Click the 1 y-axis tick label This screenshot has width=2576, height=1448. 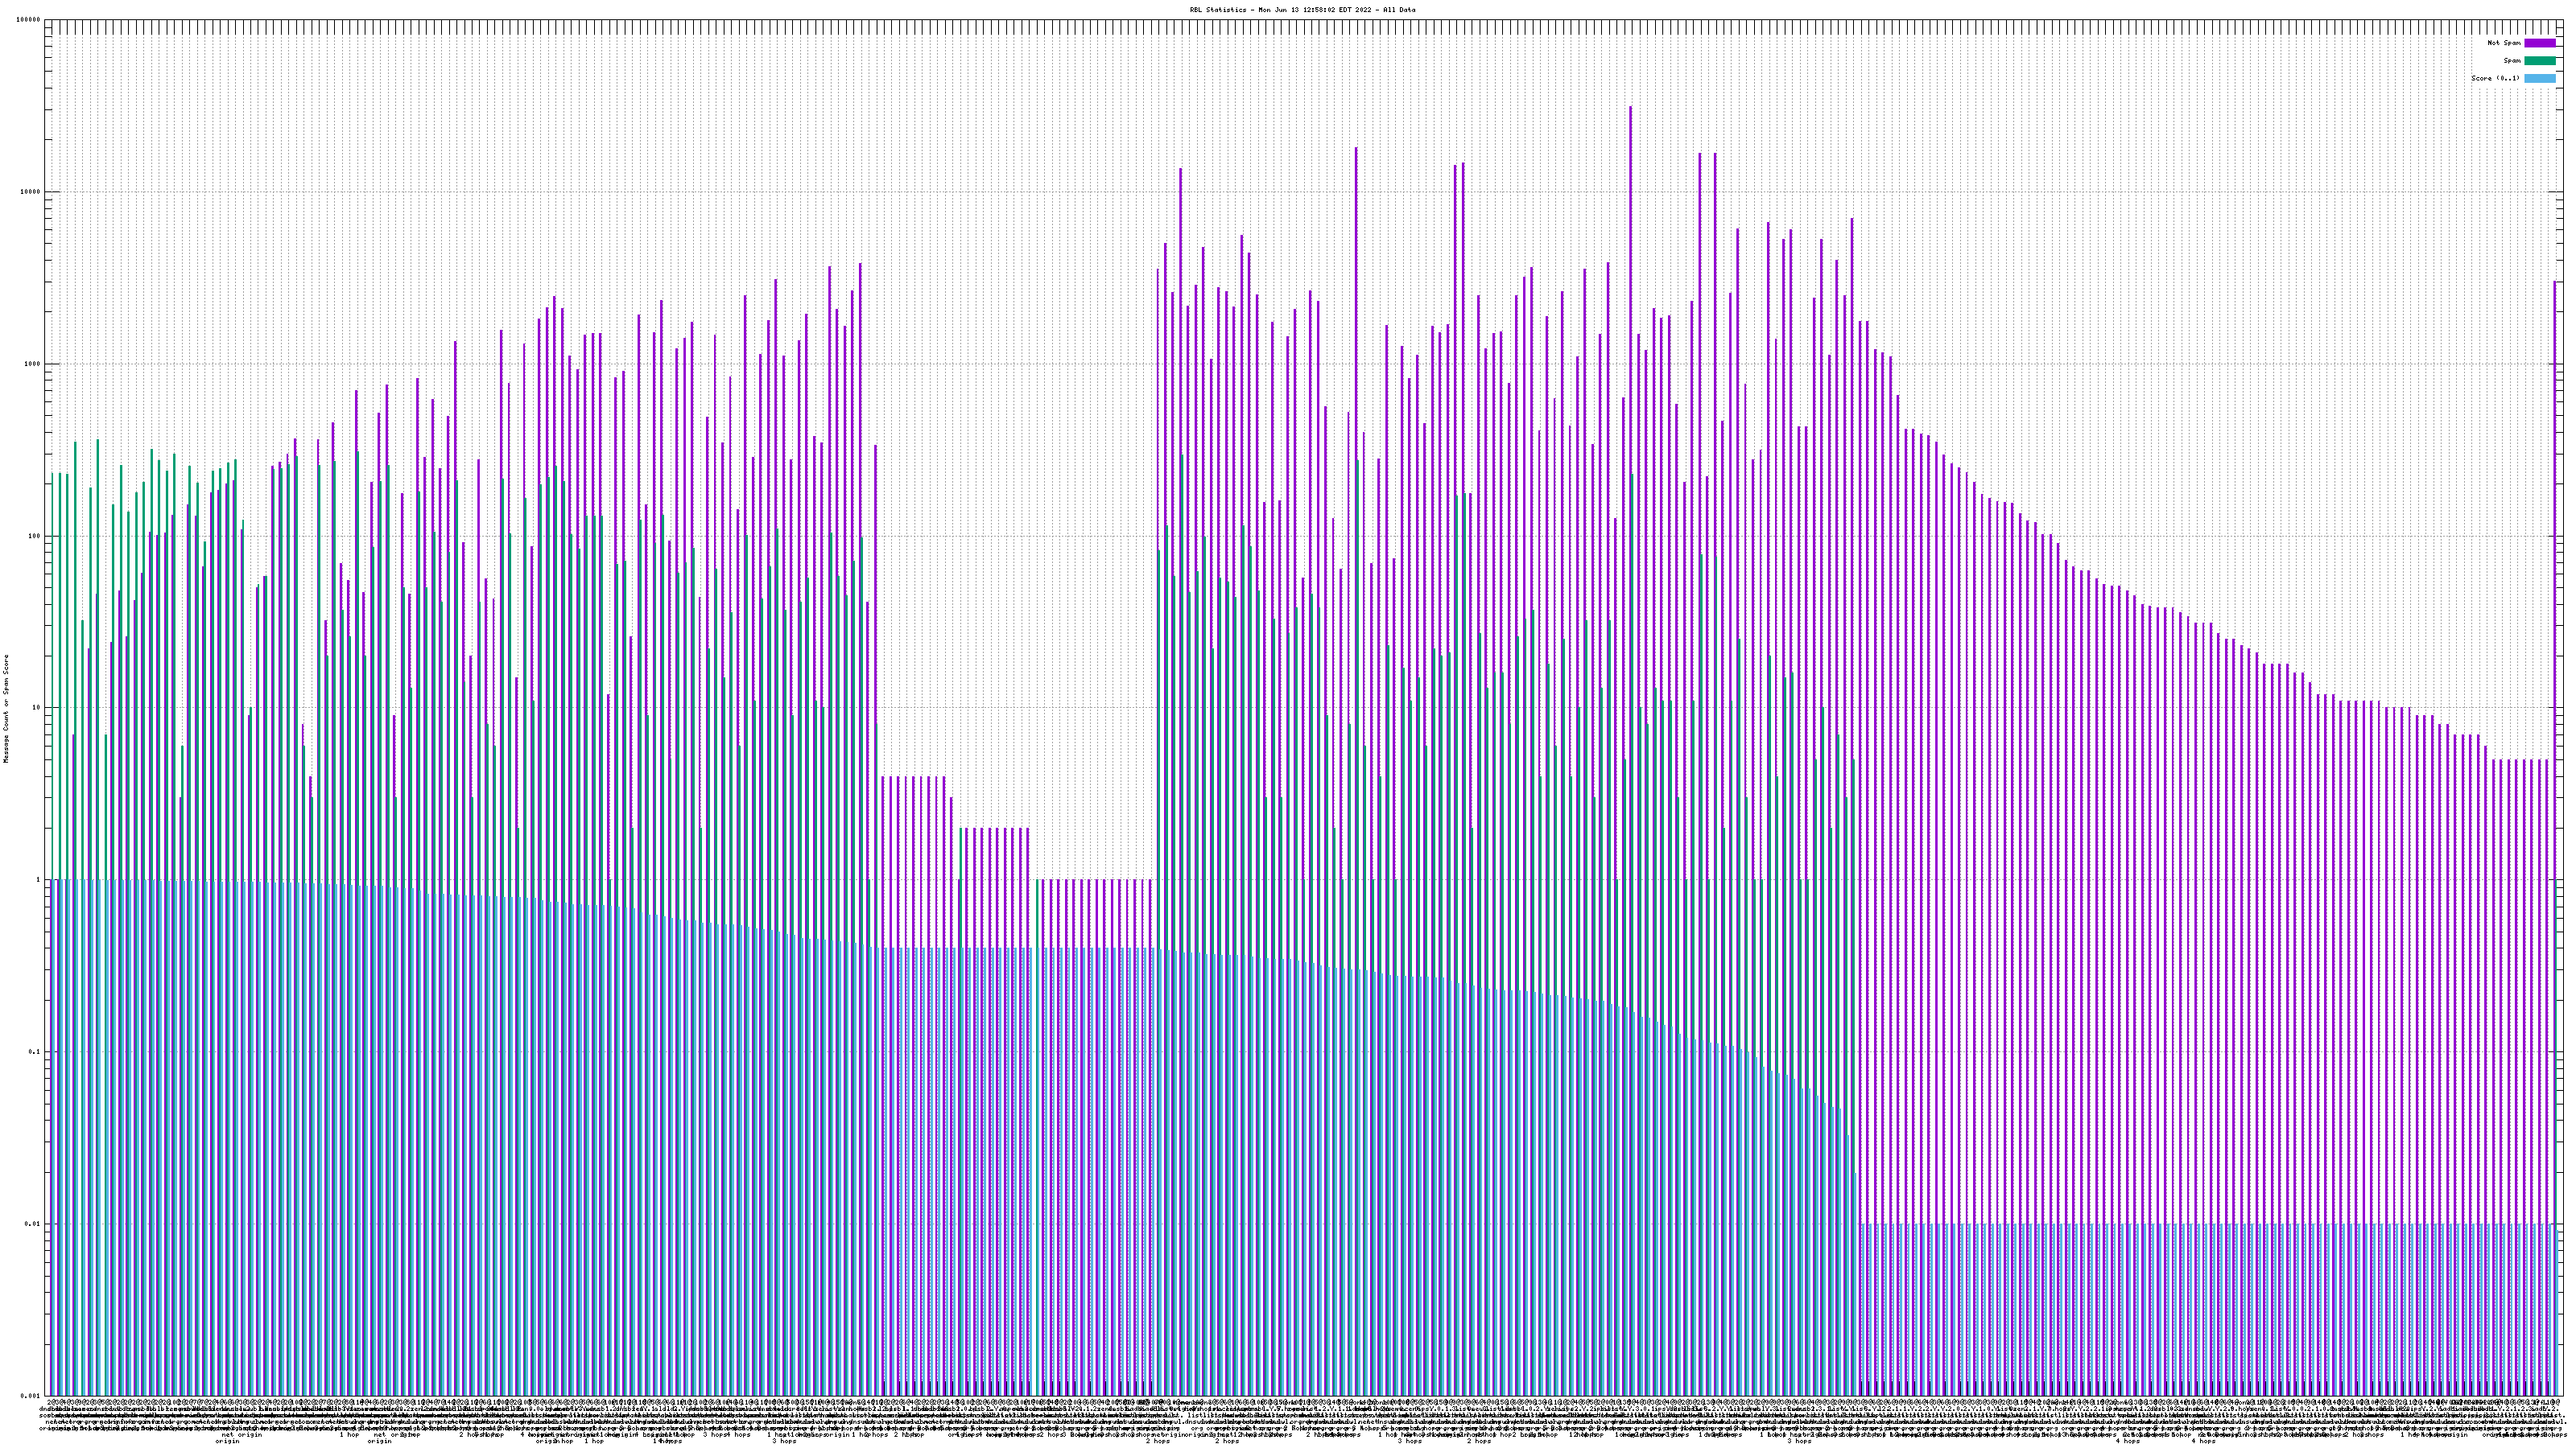click(39, 879)
